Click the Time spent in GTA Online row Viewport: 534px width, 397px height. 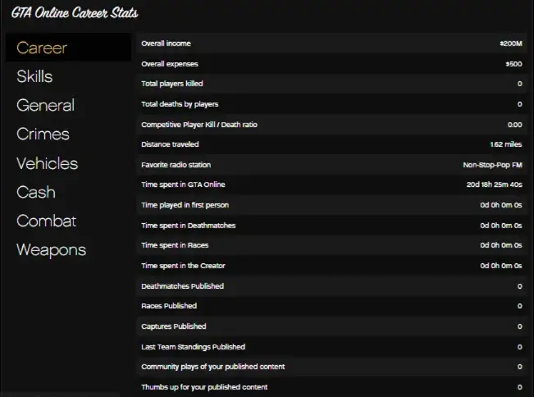pos(331,185)
